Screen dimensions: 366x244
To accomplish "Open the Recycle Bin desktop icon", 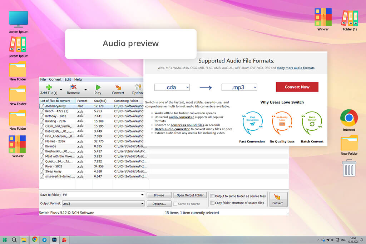I will (349, 168).
